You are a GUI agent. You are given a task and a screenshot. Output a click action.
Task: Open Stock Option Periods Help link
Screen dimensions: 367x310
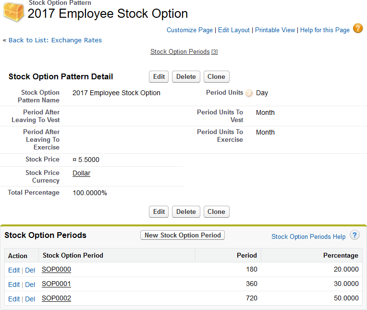click(x=308, y=236)
